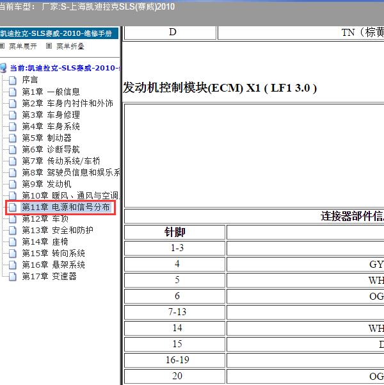384x385 pixels.
Task: Click the 凯迪拉克-SLS赛威-2010-维修手册 panel header
Action: 59,33
